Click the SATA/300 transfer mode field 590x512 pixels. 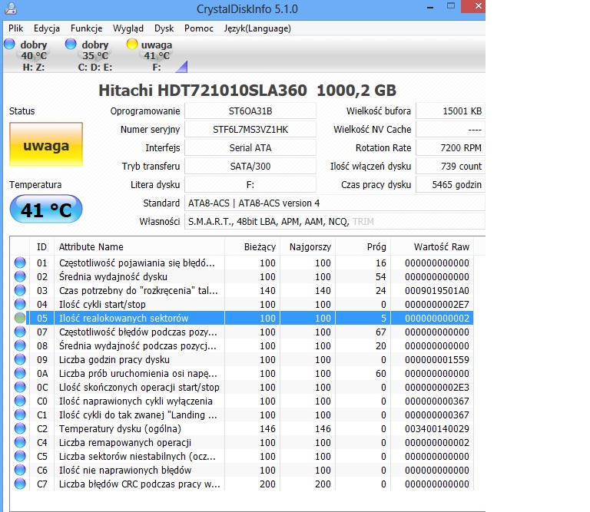click(x=250, y=166)
